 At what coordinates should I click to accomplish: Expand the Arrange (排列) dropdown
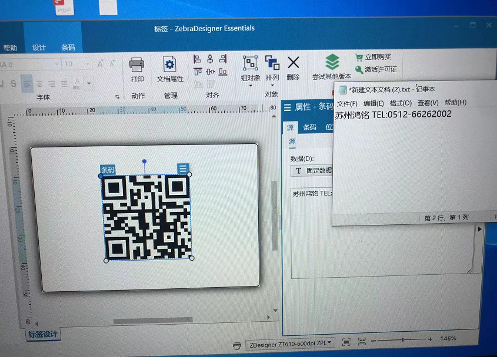tap(272, 85)
